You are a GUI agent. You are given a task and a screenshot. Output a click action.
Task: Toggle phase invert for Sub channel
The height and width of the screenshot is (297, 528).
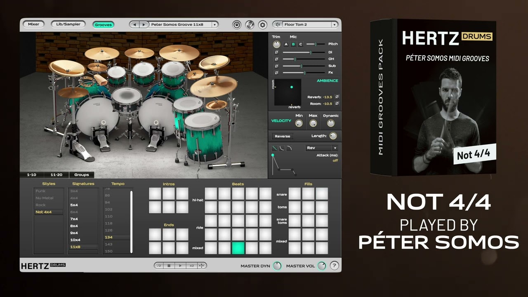(x=276, y=66)
